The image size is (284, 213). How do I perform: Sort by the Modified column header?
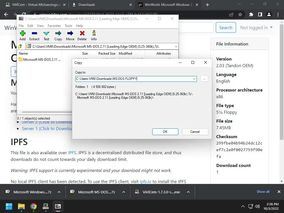131,54
